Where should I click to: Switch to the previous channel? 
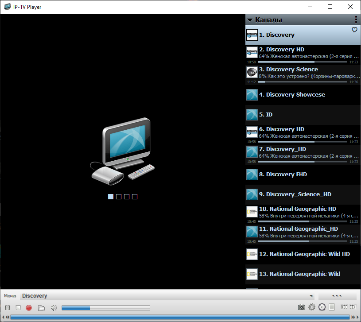click(x=344, y=307)
